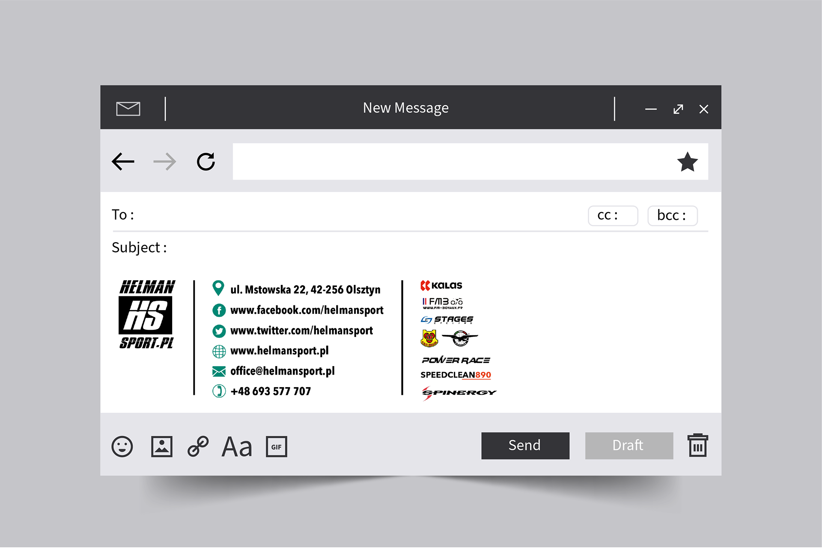Add a bcc recipient
This screenshot has height=556, width=822.
pyautogui.click(x=673, y=216)
